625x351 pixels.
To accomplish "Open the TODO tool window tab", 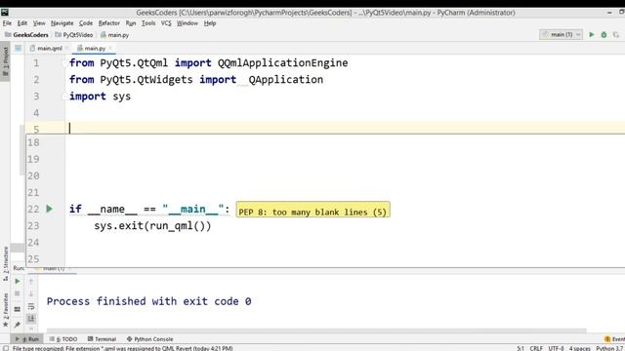I will (63, 339).
